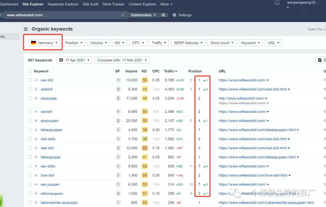The image size is (326, 207).
Task: Sort by the Volume column header
Action: 131,71
